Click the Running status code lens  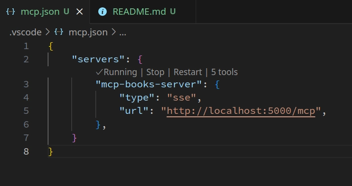coord(117,72)
